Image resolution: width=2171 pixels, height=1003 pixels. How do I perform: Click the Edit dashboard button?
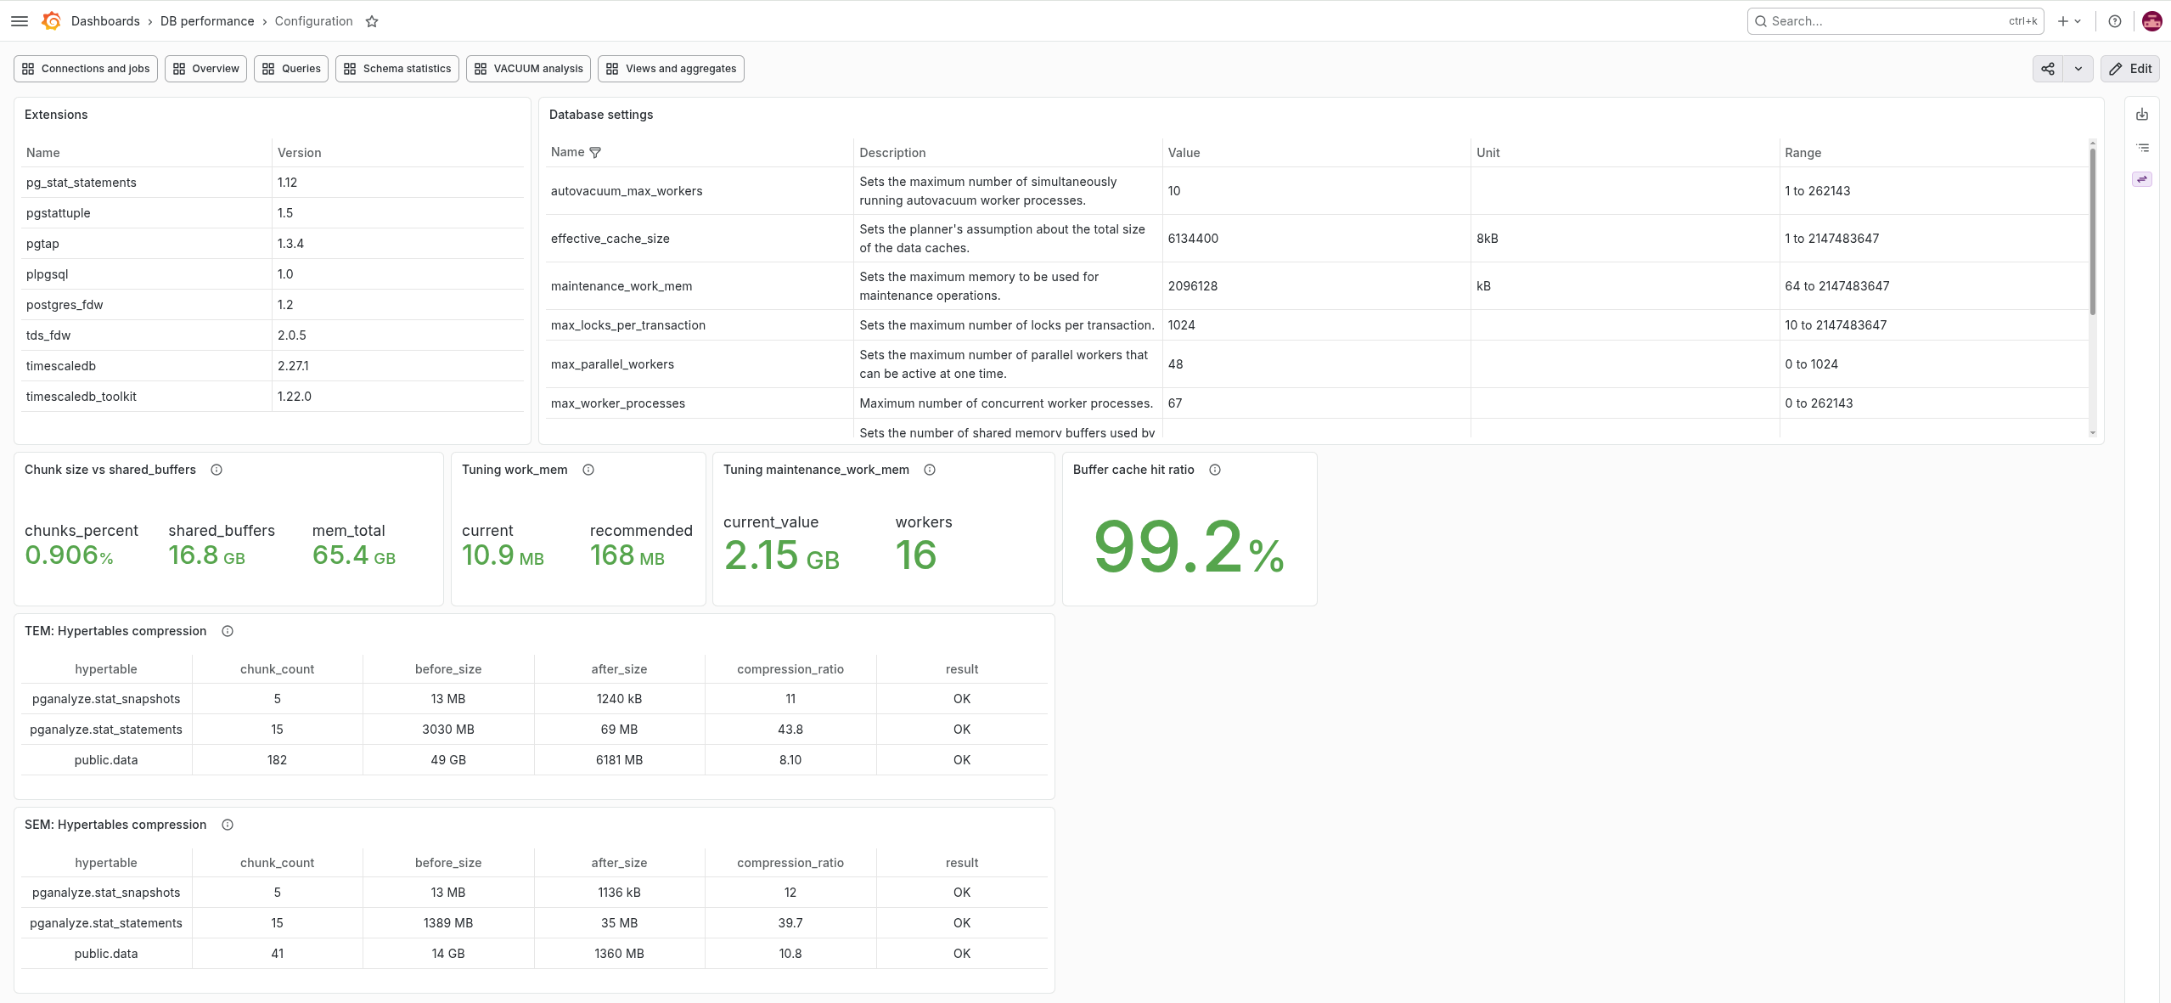click(x=2130, y=69)
